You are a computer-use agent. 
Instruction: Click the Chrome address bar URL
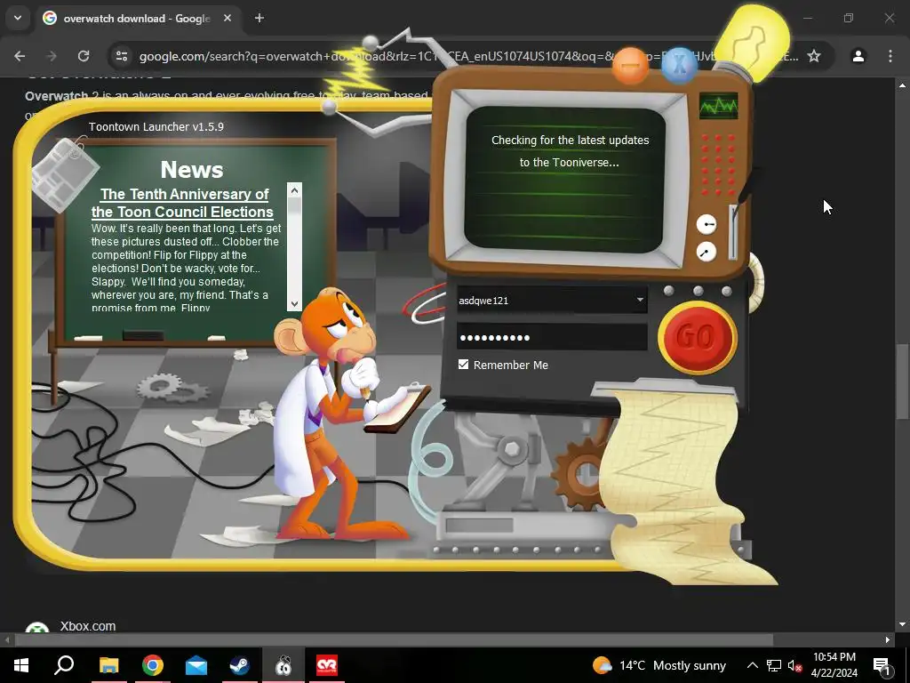coord(469,56)
